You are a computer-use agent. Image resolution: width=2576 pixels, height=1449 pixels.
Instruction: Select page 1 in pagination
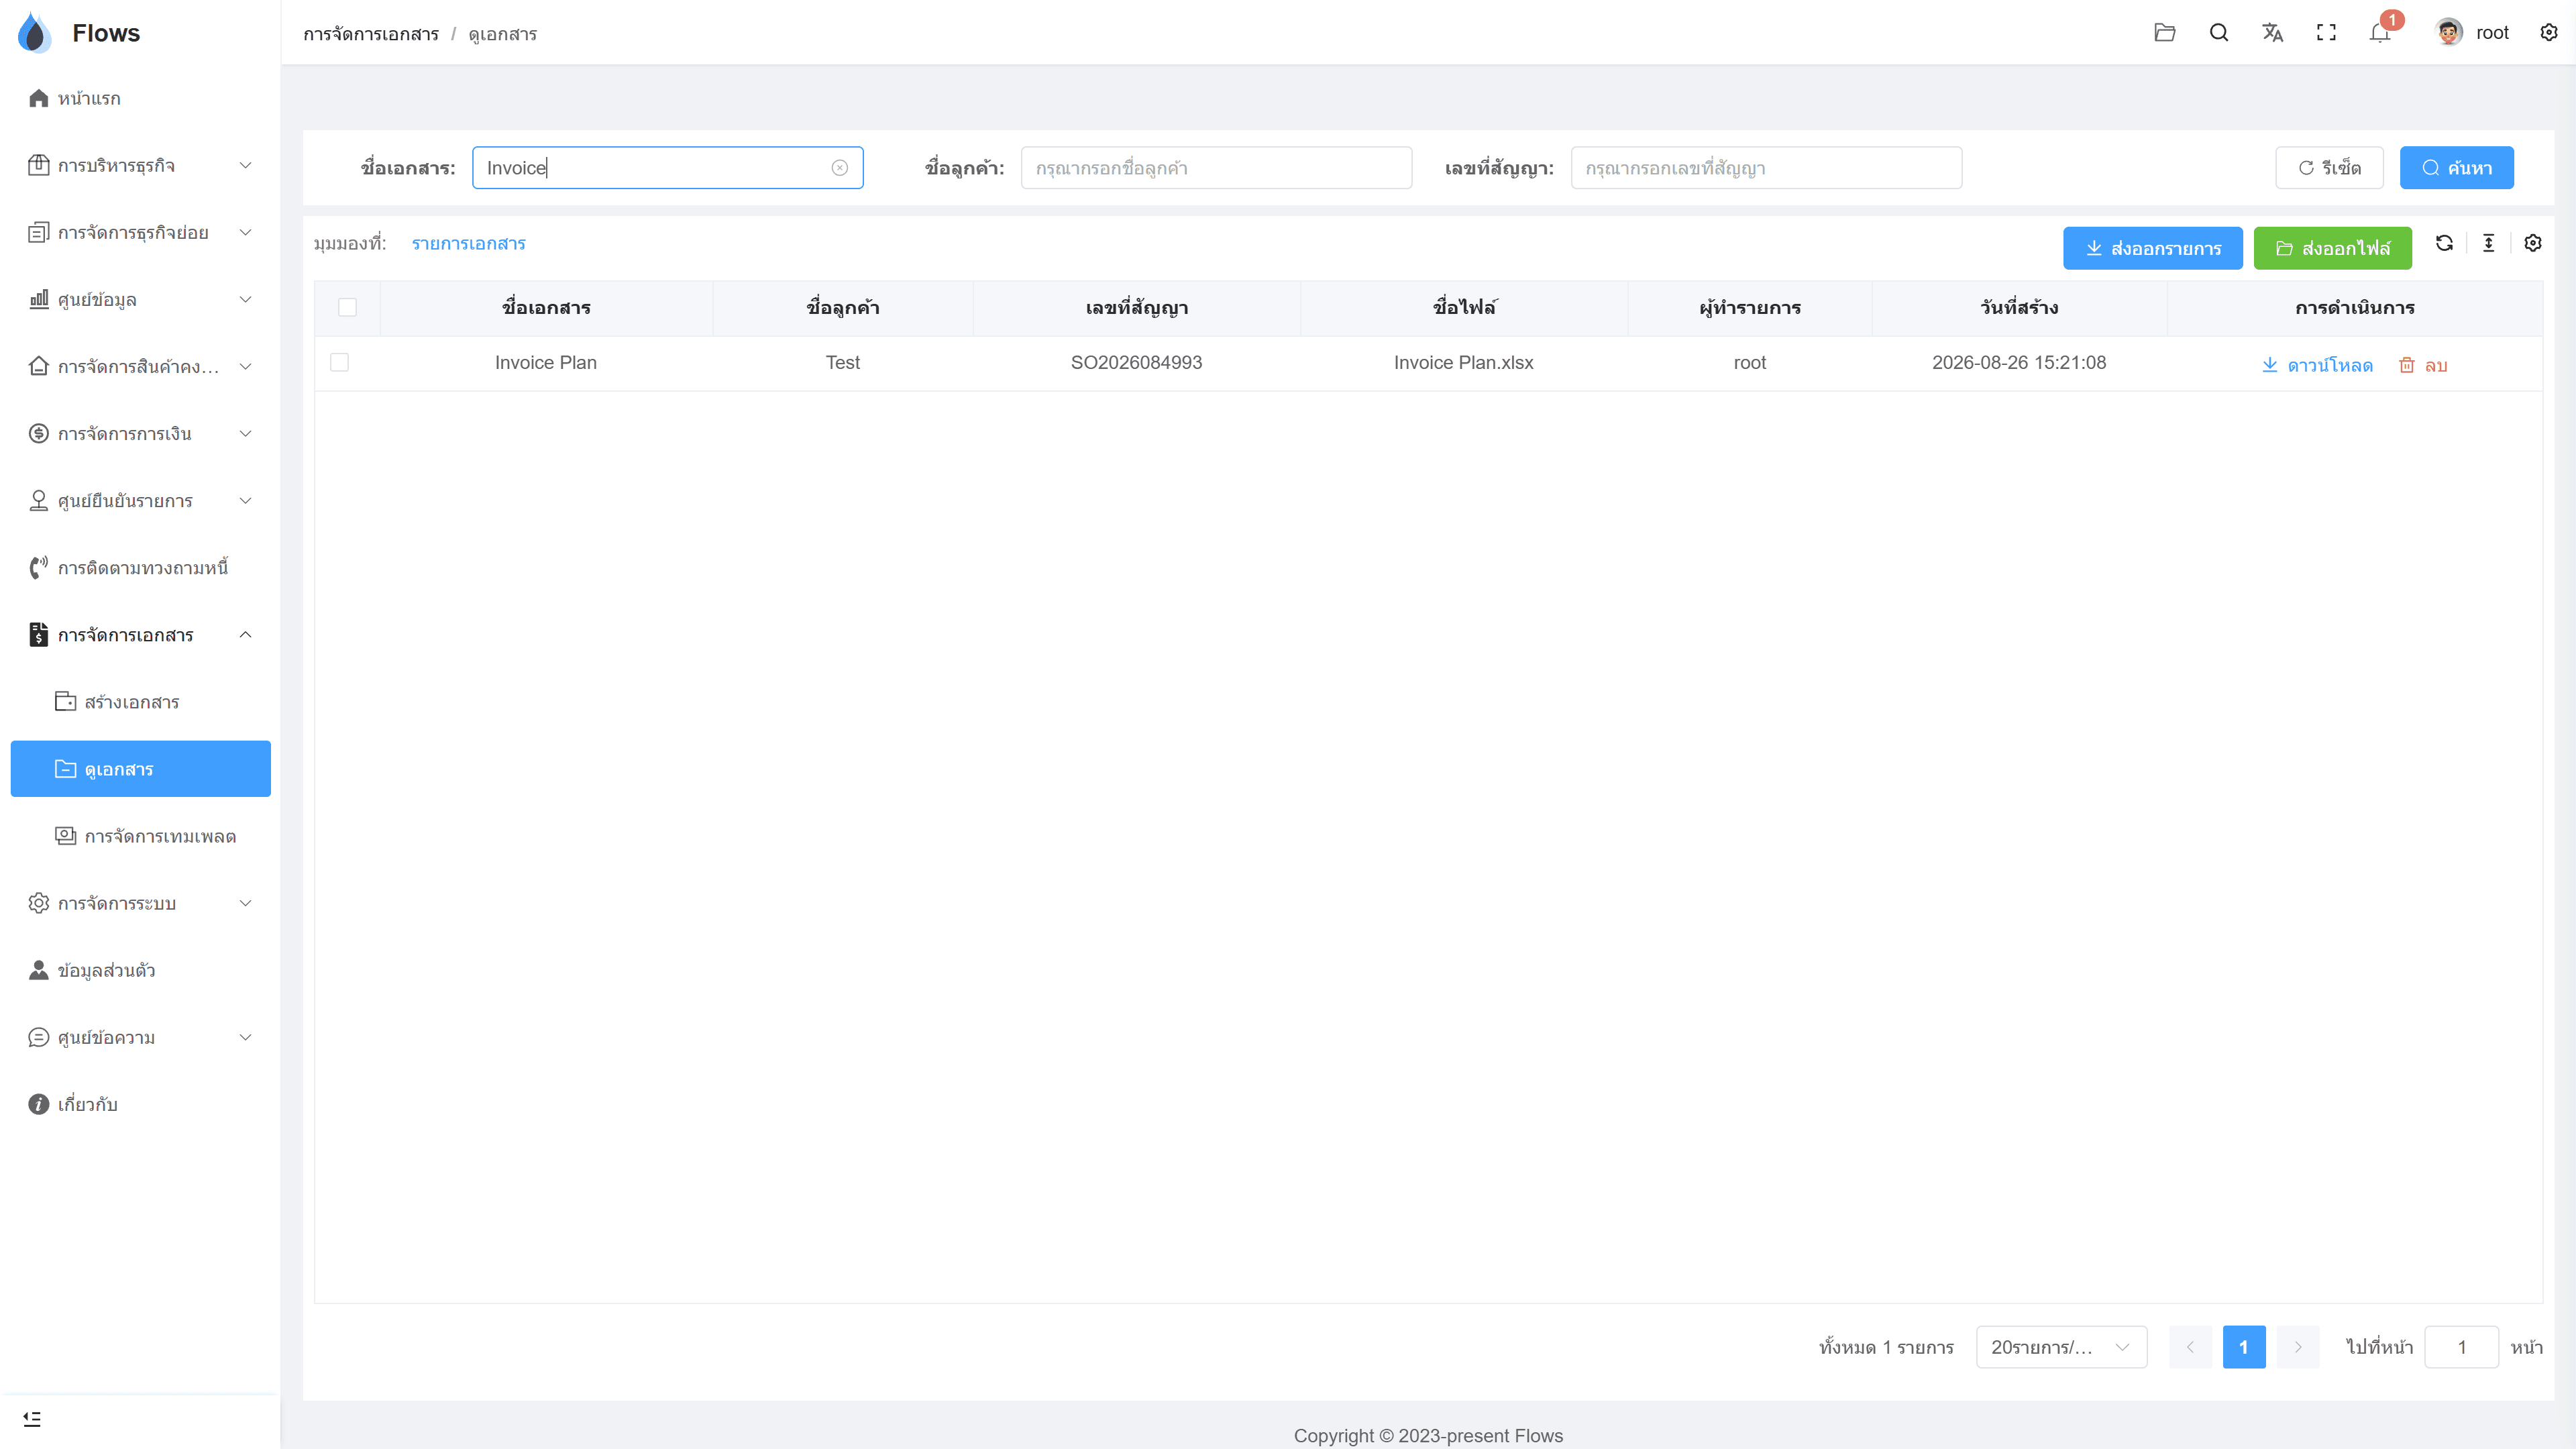(2244, 1347)
